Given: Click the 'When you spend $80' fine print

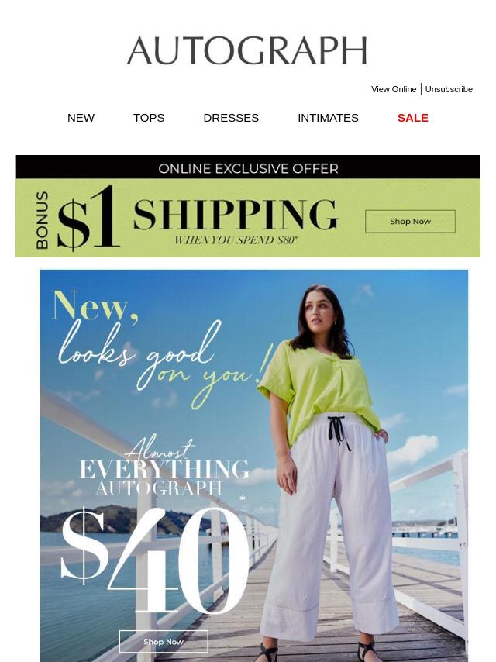Looking at the screenshot, I should [x=236, y=240].
